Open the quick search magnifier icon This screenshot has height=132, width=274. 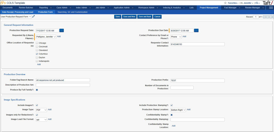[x=257, y=3]
